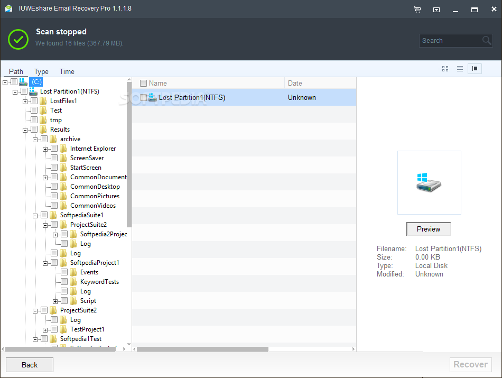The image size is (502, 378).
Task: Check the Lost Partition1(NTFS) tree checkbox
Action: [x=24, y=91]
